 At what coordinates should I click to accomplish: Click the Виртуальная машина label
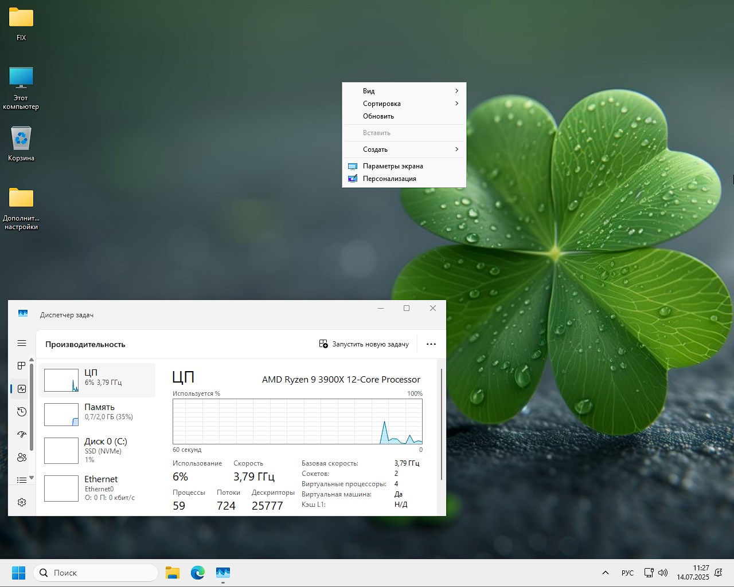pos(337,494)
